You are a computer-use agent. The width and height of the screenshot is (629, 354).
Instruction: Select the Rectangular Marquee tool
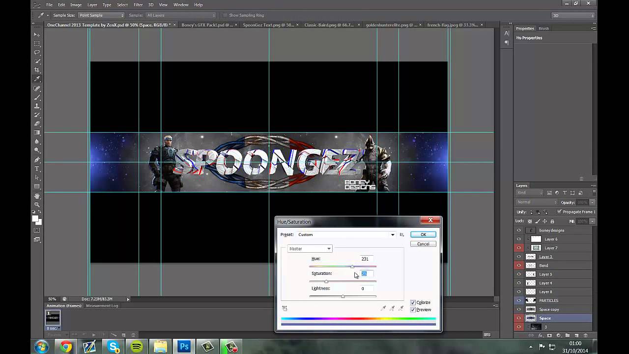[37, 44]
